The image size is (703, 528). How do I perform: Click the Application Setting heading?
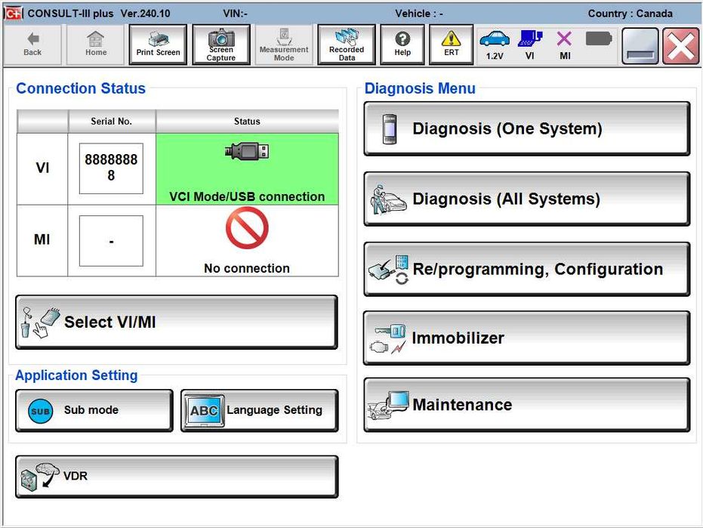(76, 375)
